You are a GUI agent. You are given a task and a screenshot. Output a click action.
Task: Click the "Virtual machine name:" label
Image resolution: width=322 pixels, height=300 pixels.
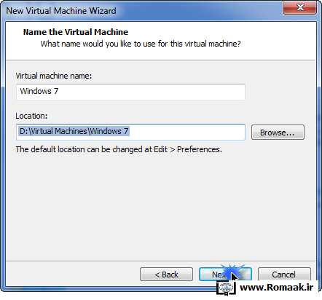[54, 76]
